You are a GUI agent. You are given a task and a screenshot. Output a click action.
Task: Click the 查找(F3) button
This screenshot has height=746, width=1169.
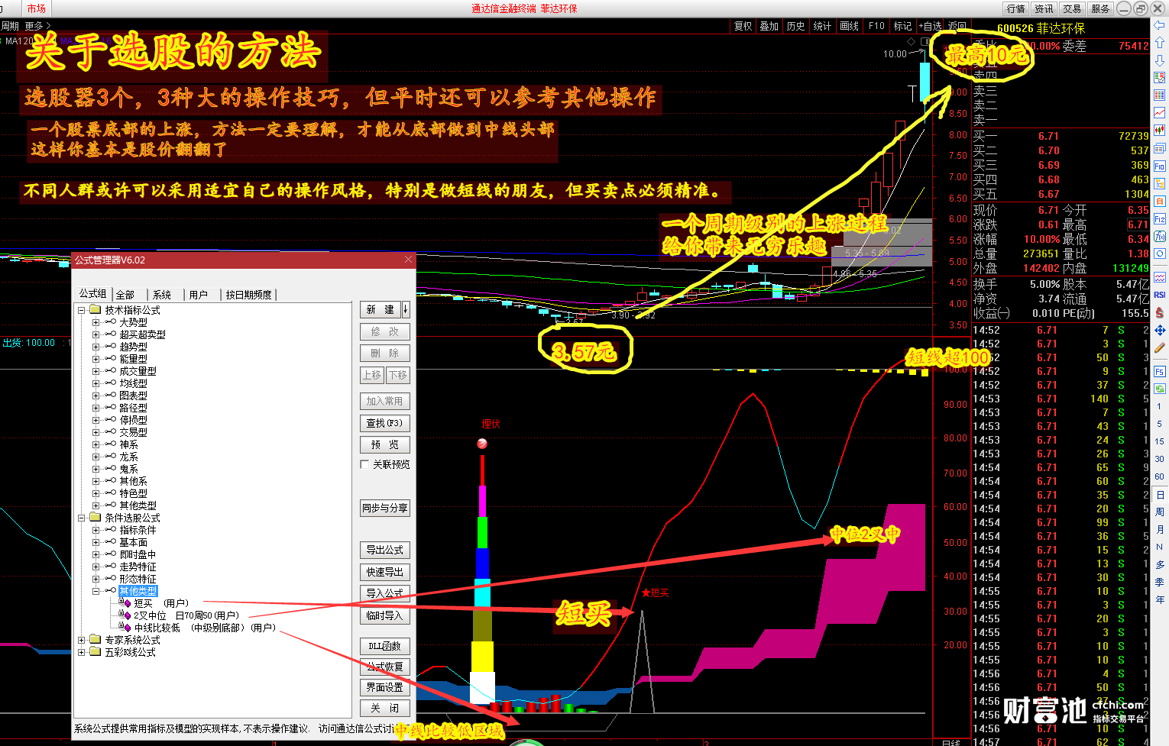385,423
